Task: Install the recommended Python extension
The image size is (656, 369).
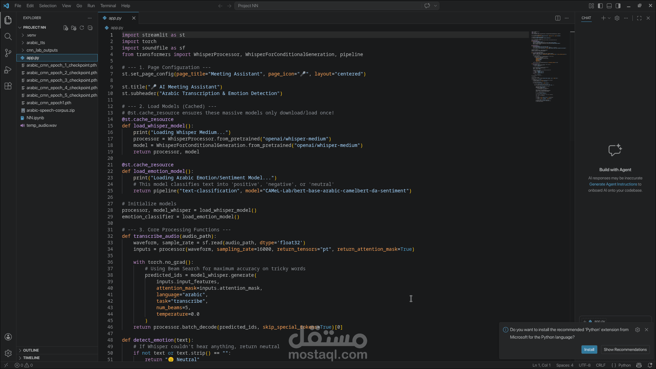Action: [x=589, y=350]
